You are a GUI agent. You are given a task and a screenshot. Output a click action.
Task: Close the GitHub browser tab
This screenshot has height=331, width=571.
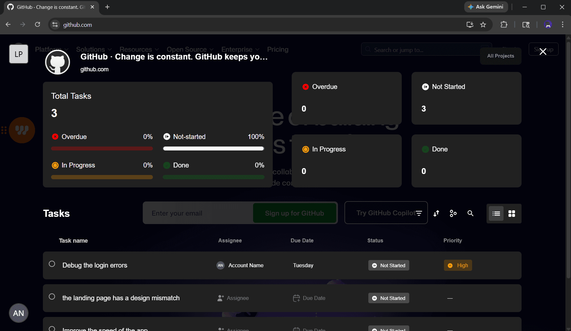click(x=92, y=7)
